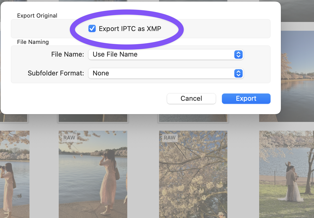The image size is (314, 218).
Task: Uncheck the Export IPTC as XMP checkbox
Action: [92, 29]
